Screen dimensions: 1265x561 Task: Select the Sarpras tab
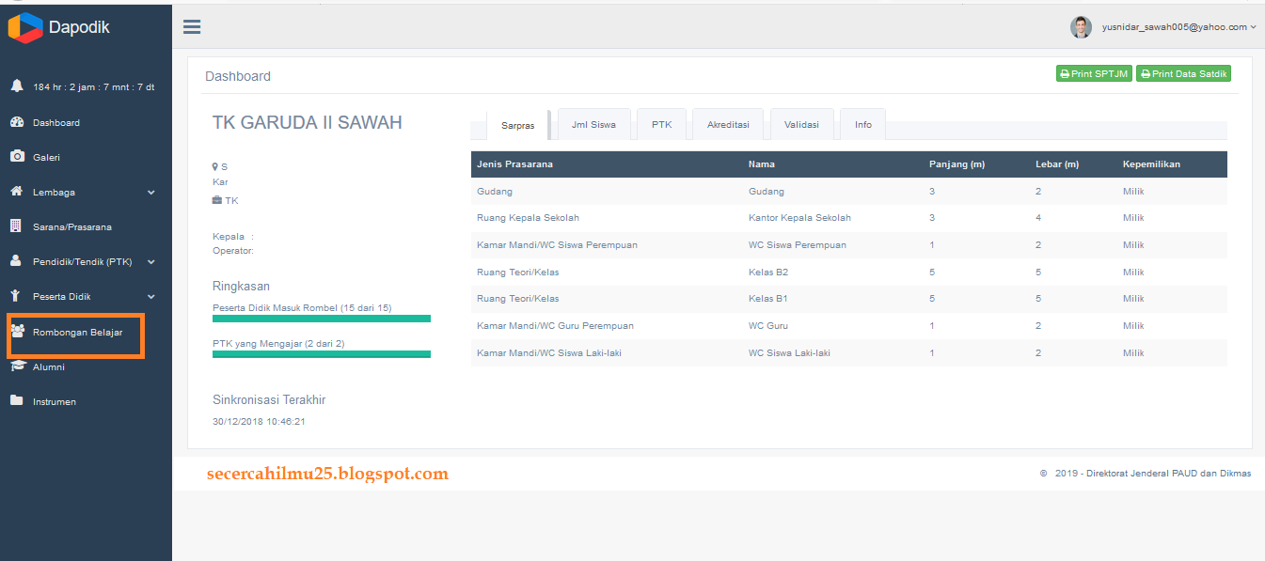518,124
